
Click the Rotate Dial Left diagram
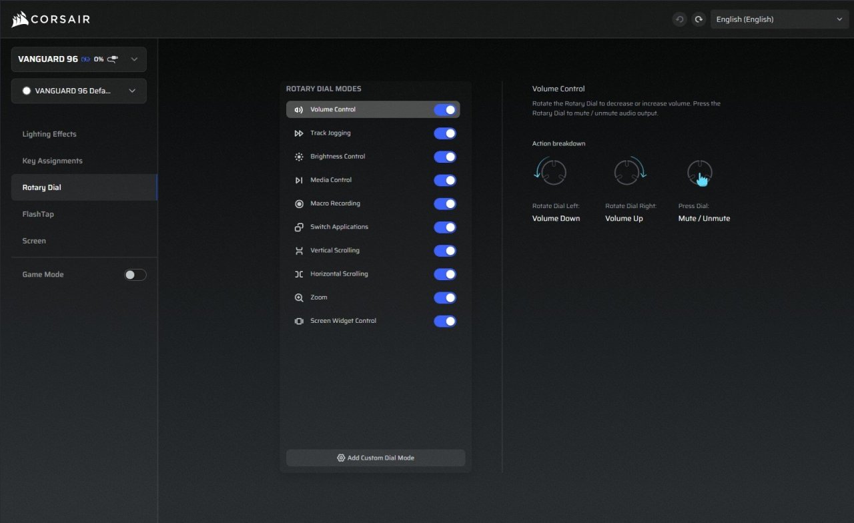550,172
